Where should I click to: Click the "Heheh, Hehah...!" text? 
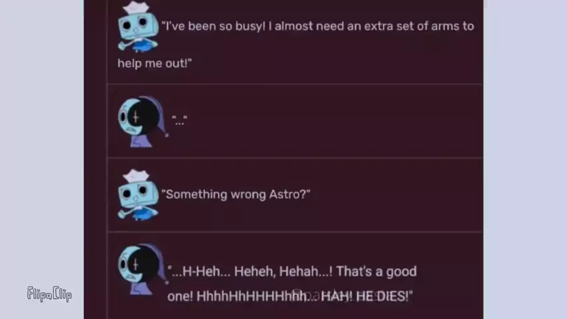click(x=283, y=271)
